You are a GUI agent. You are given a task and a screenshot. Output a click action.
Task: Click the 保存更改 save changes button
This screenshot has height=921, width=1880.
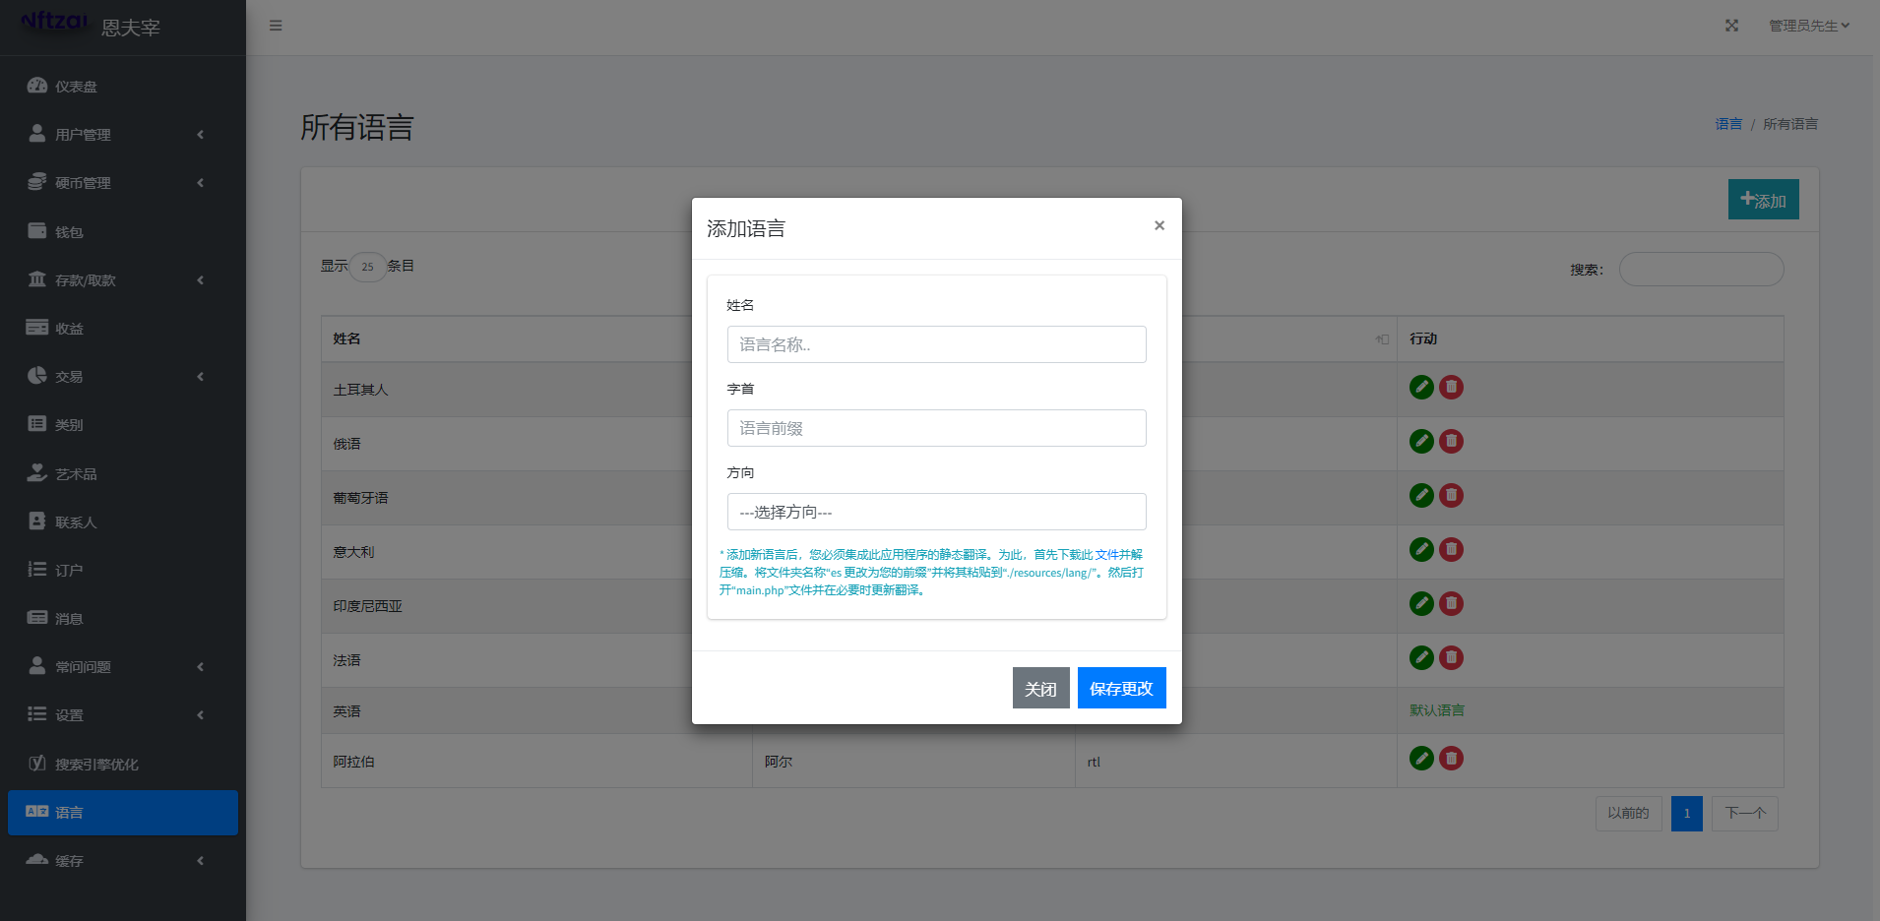[x=1121, y=688]
